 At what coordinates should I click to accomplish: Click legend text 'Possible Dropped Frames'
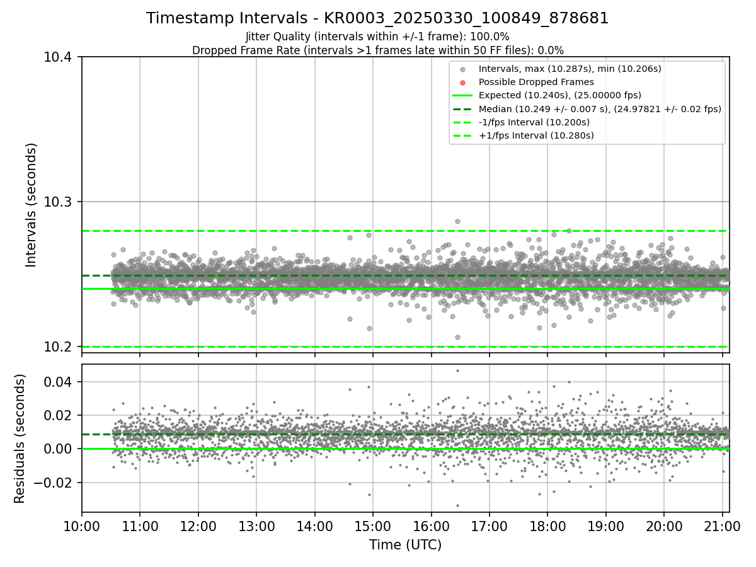click(536, 82)
